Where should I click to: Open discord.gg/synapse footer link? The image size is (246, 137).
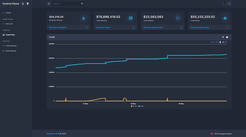pyautogui.click(x=223, y=134)
